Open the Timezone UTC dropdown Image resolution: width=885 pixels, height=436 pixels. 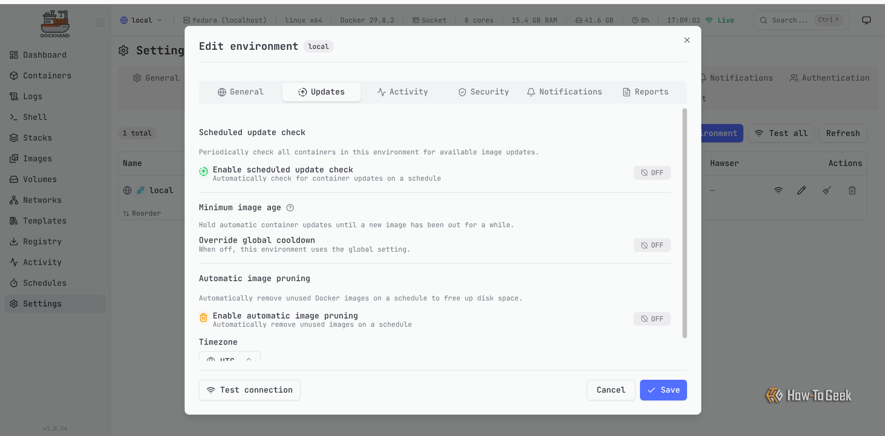(x=230, y=357)
